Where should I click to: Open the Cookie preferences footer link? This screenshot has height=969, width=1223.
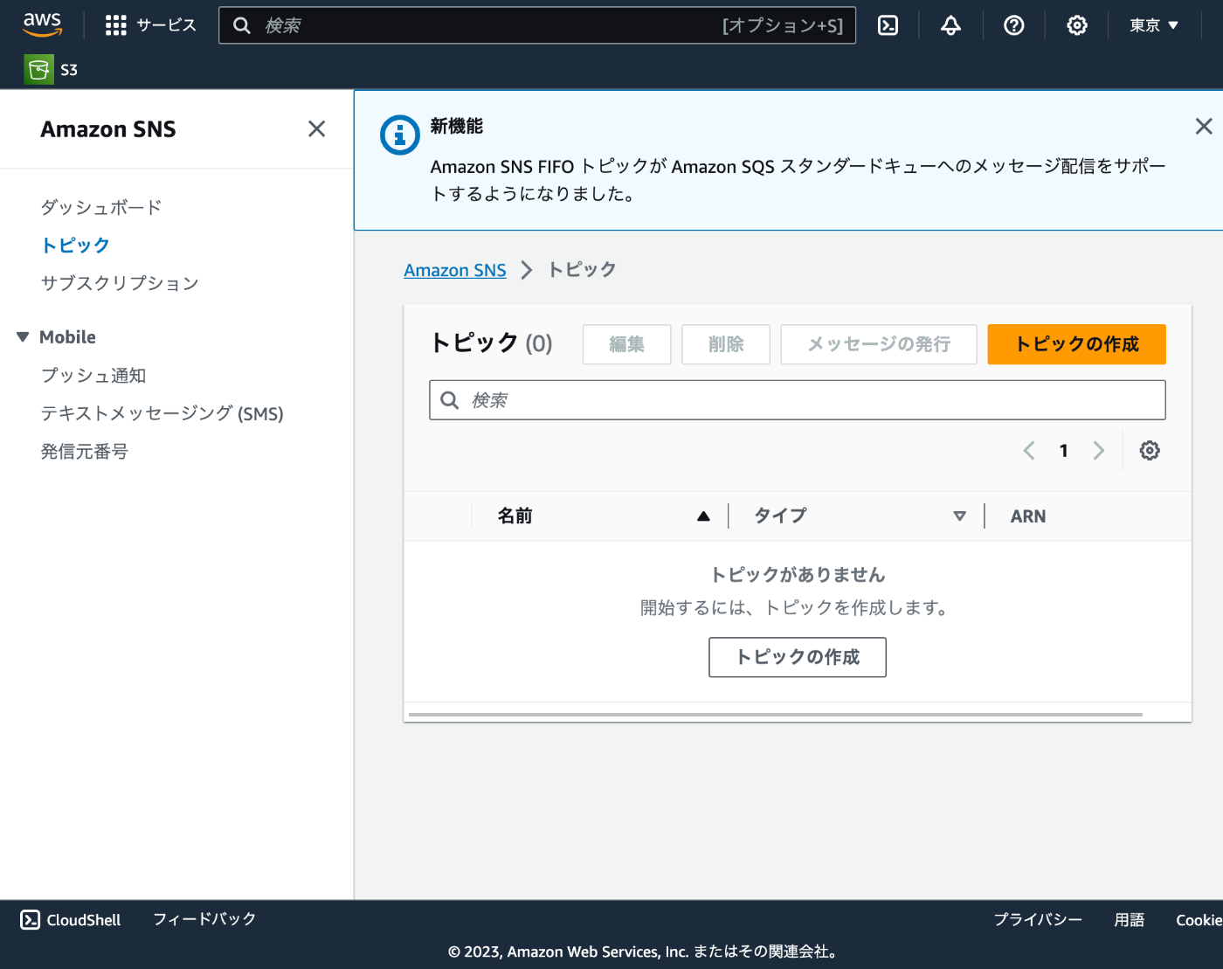(1199, 920)
